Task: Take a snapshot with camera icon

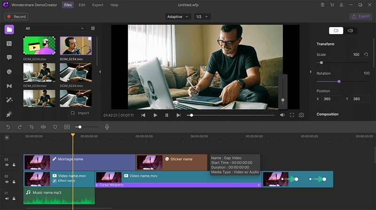Action: 301,115
